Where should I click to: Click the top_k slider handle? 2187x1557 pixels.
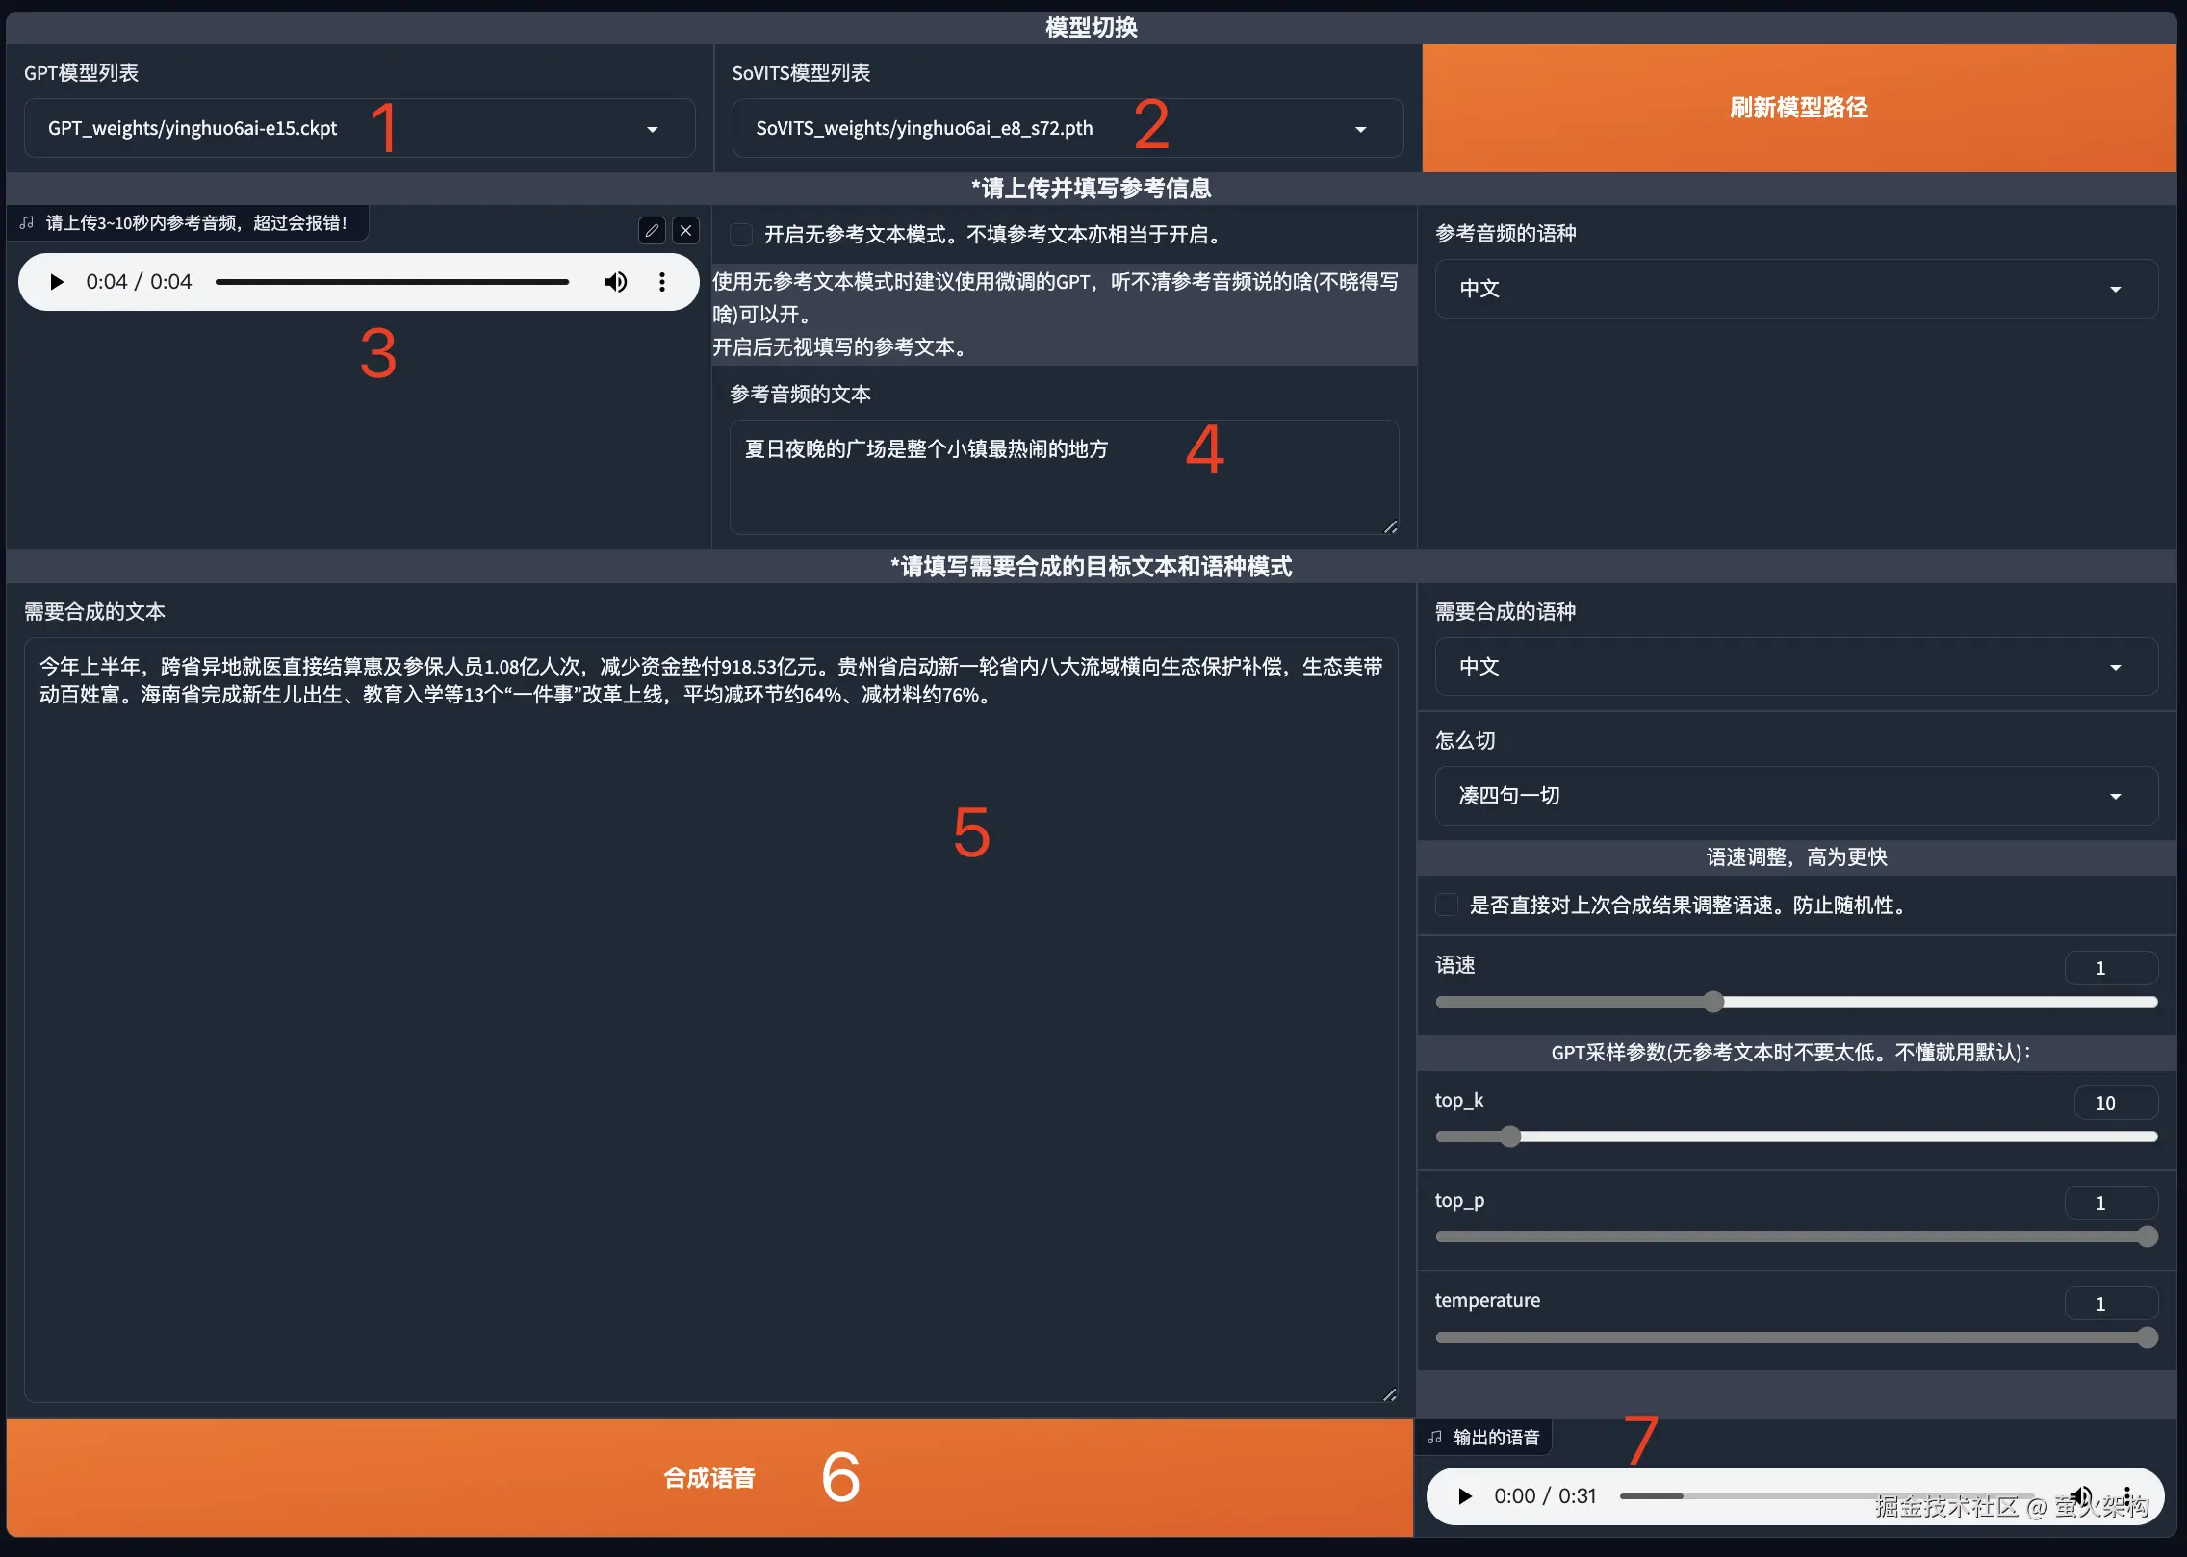pyautogui.click(x=1510, y=1136)
